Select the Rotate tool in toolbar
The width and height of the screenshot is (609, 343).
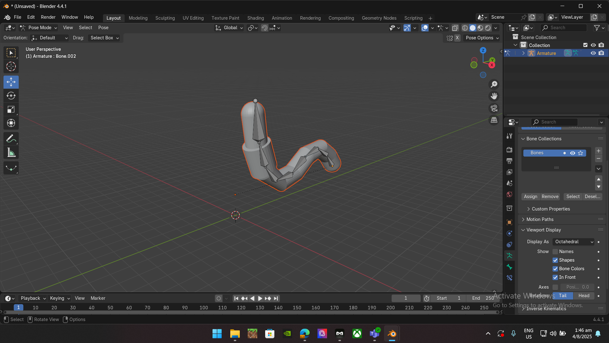pyautogui.click(x=11, y=96)
